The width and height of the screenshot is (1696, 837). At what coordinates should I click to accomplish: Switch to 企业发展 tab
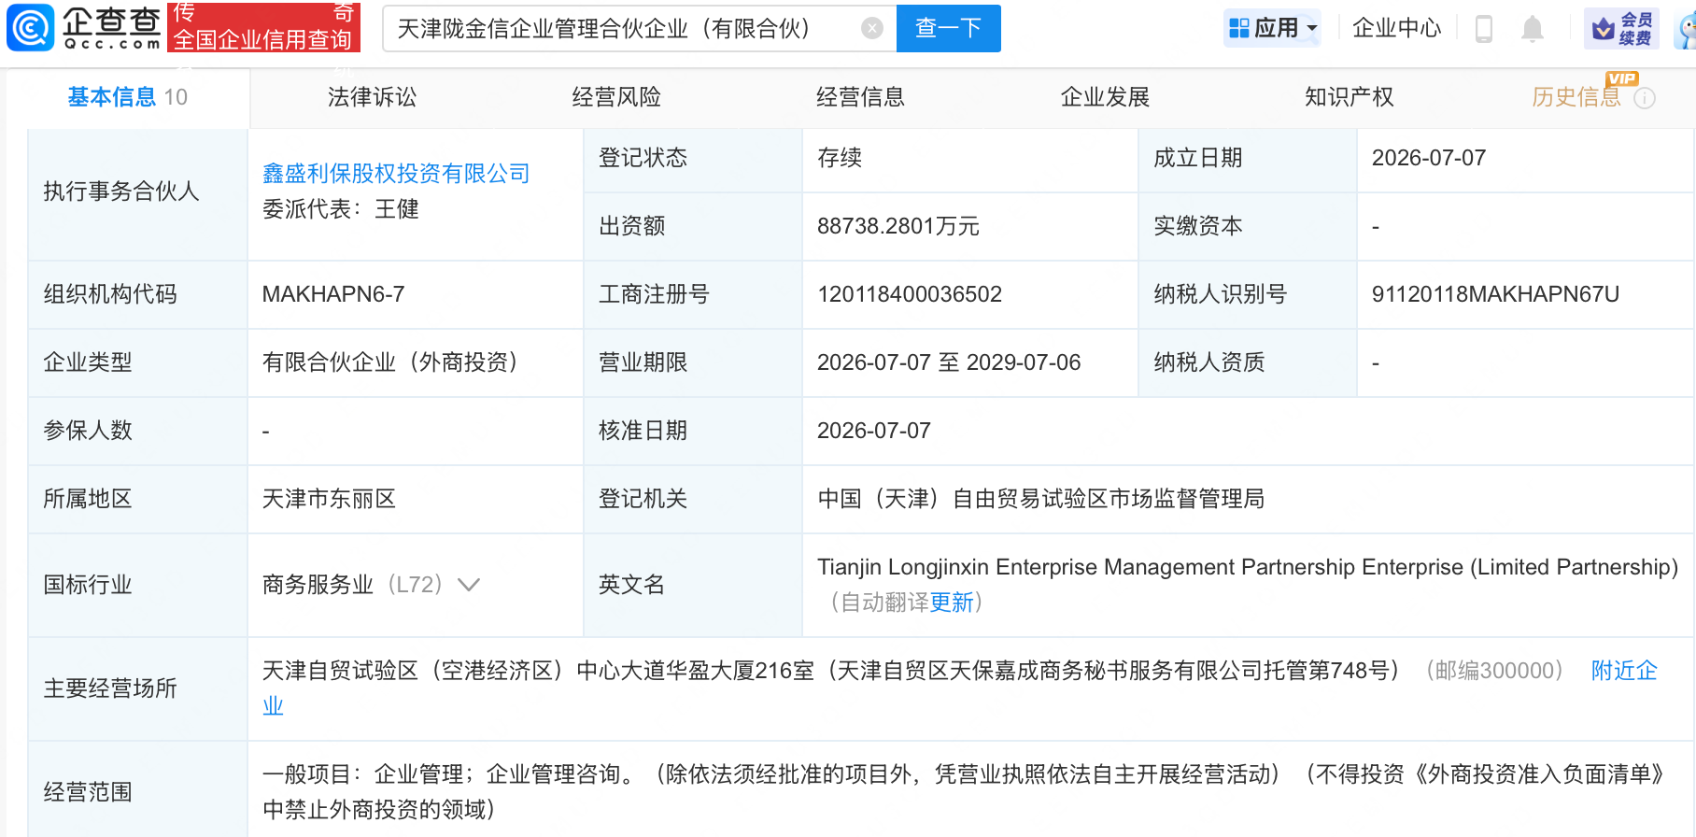(x=1105, y=97)
